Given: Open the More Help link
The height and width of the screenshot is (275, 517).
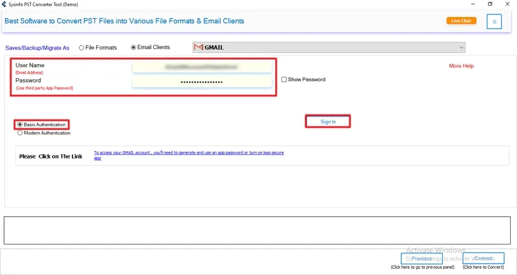Looking at the screenshot, I should tap(462, 66).
